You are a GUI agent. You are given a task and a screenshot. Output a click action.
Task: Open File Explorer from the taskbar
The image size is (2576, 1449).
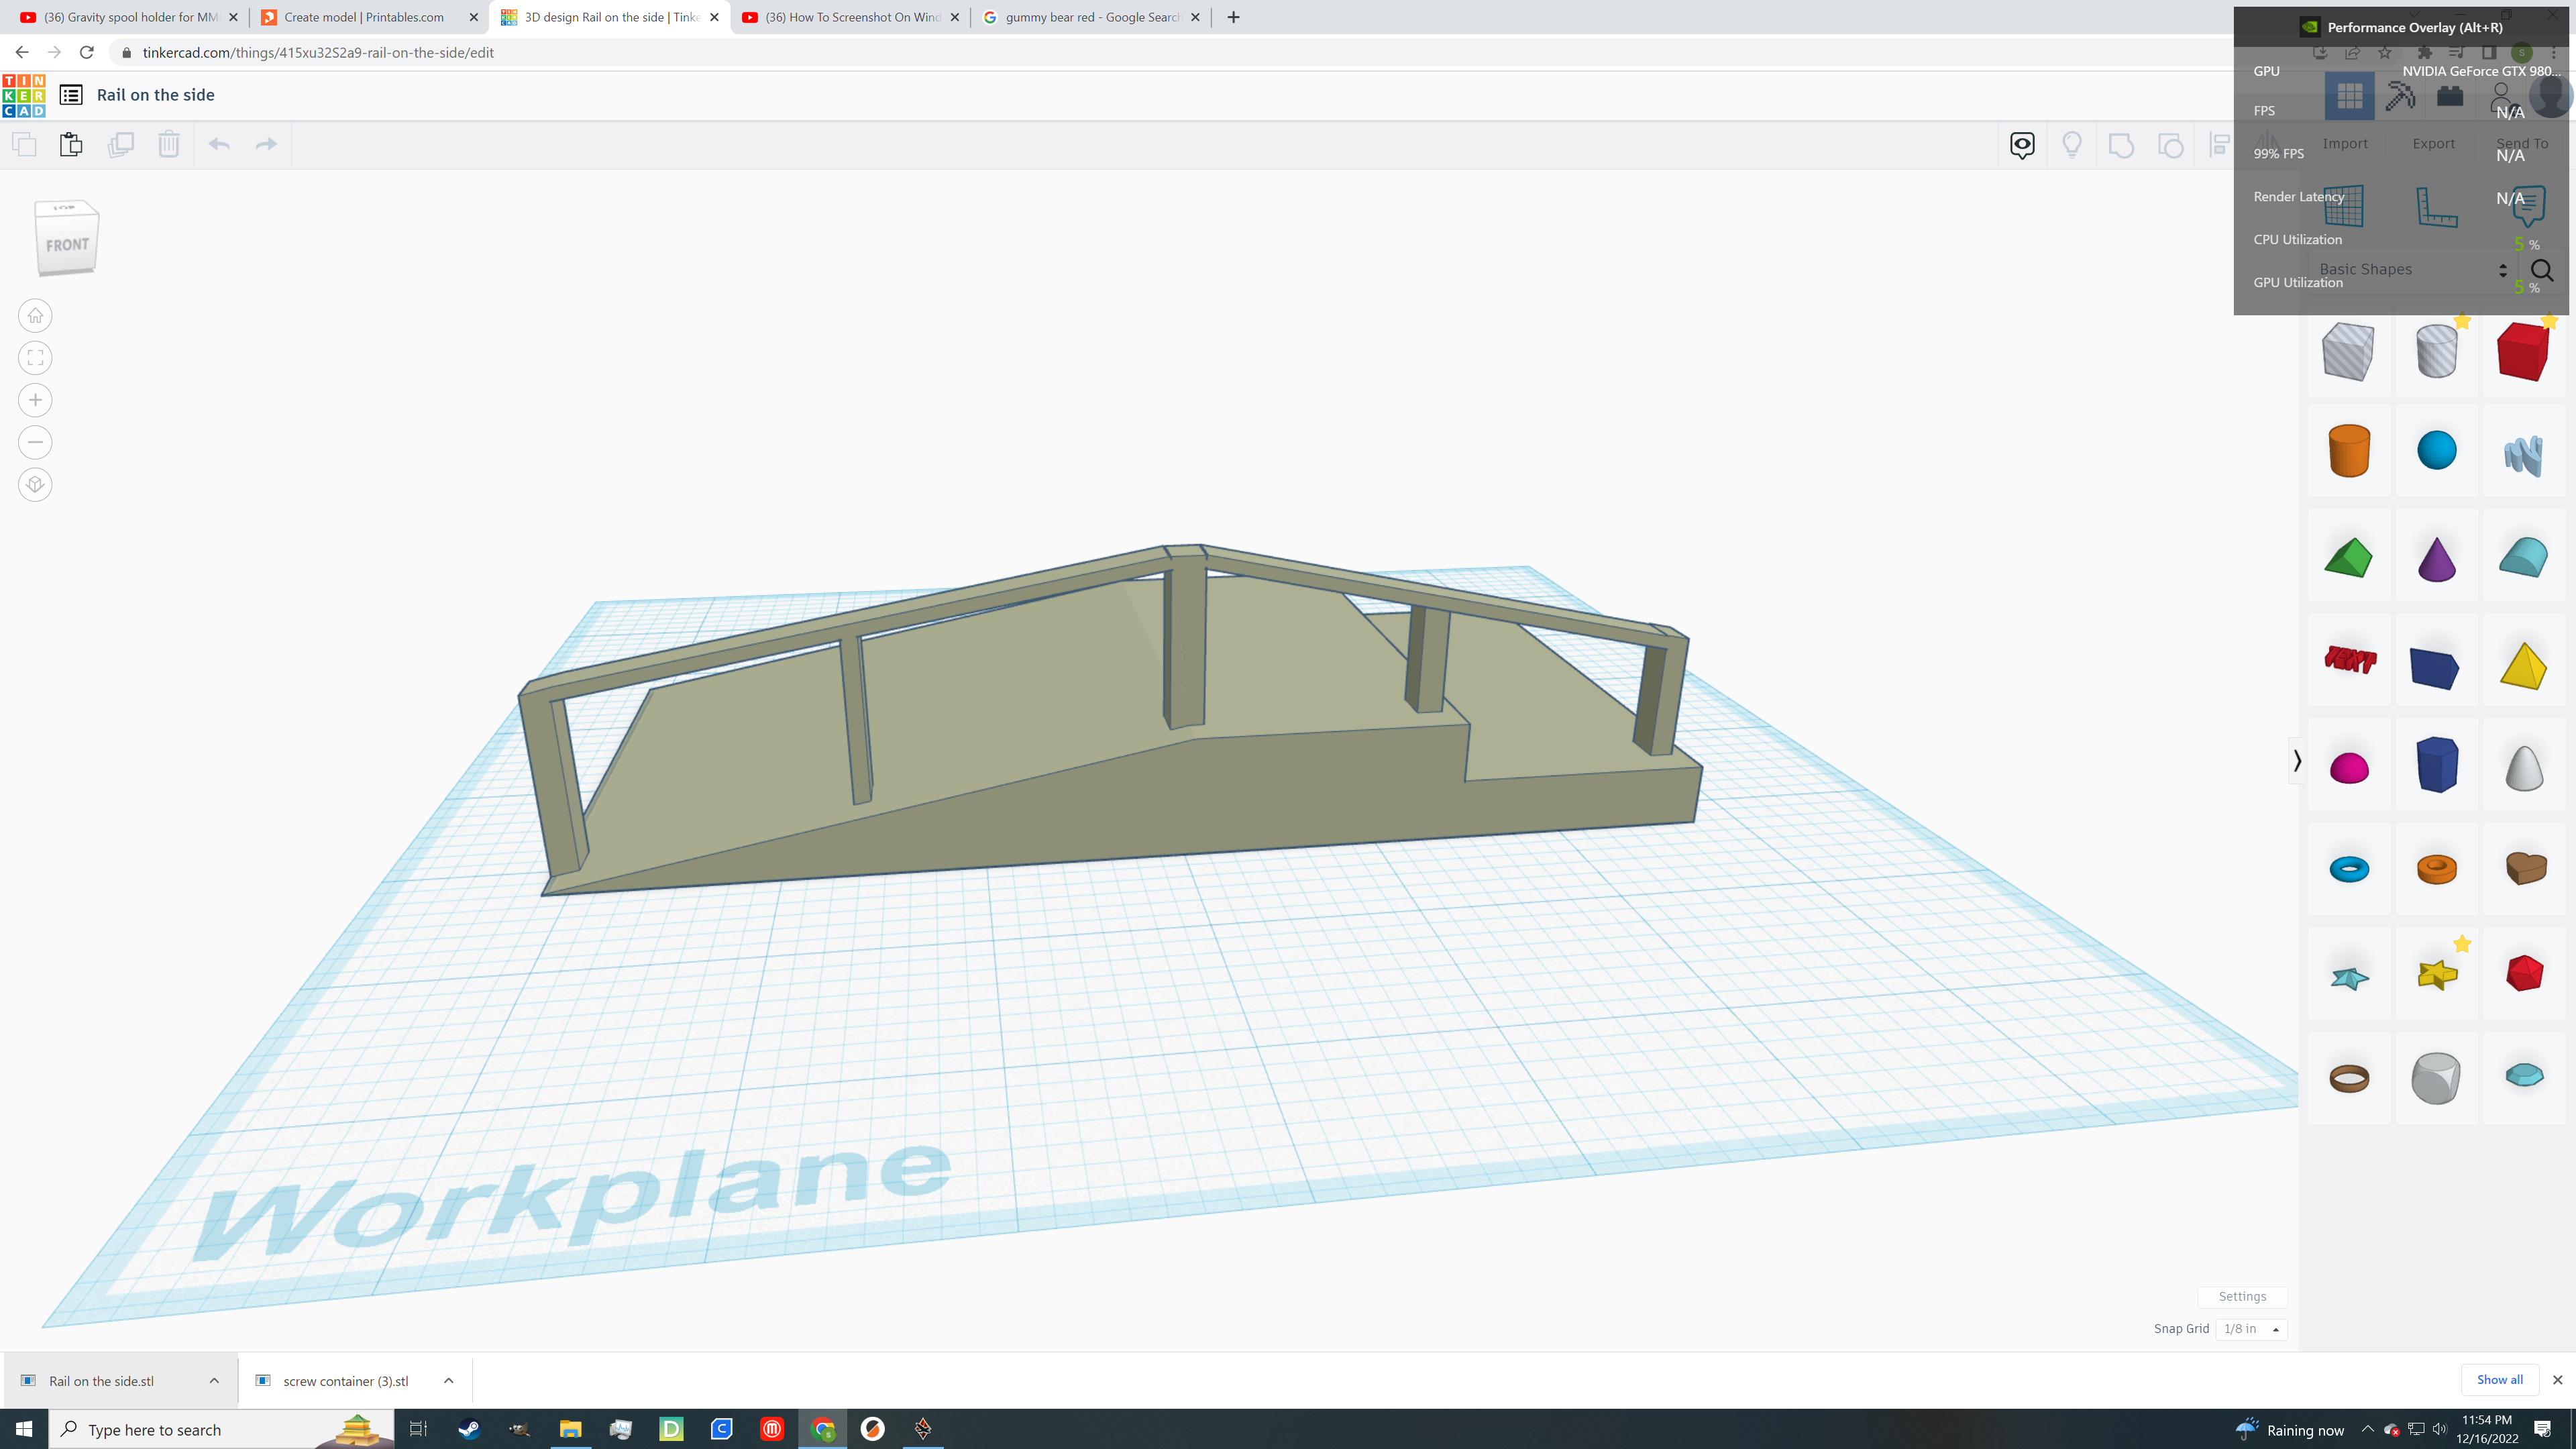(570, 1429)
